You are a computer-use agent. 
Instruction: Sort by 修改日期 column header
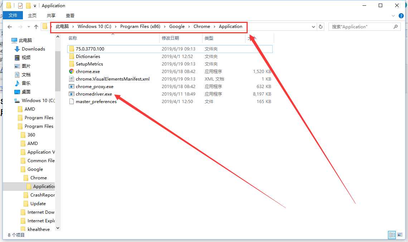click(170, 38)
